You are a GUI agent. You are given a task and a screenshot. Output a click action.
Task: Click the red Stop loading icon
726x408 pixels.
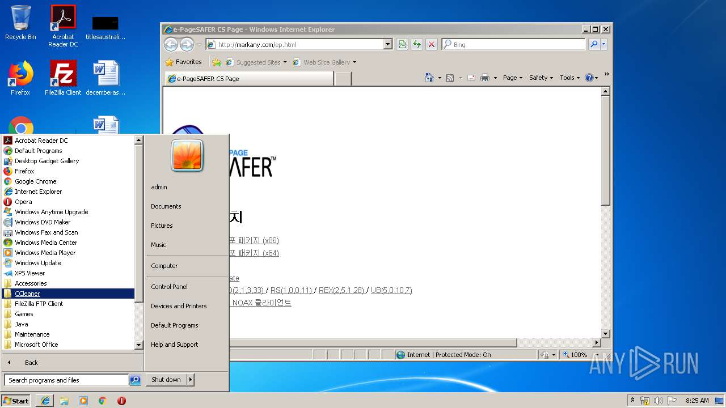432,44
